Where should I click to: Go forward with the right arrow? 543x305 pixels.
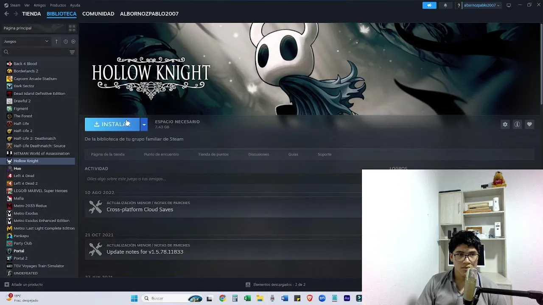pos(16,14)
